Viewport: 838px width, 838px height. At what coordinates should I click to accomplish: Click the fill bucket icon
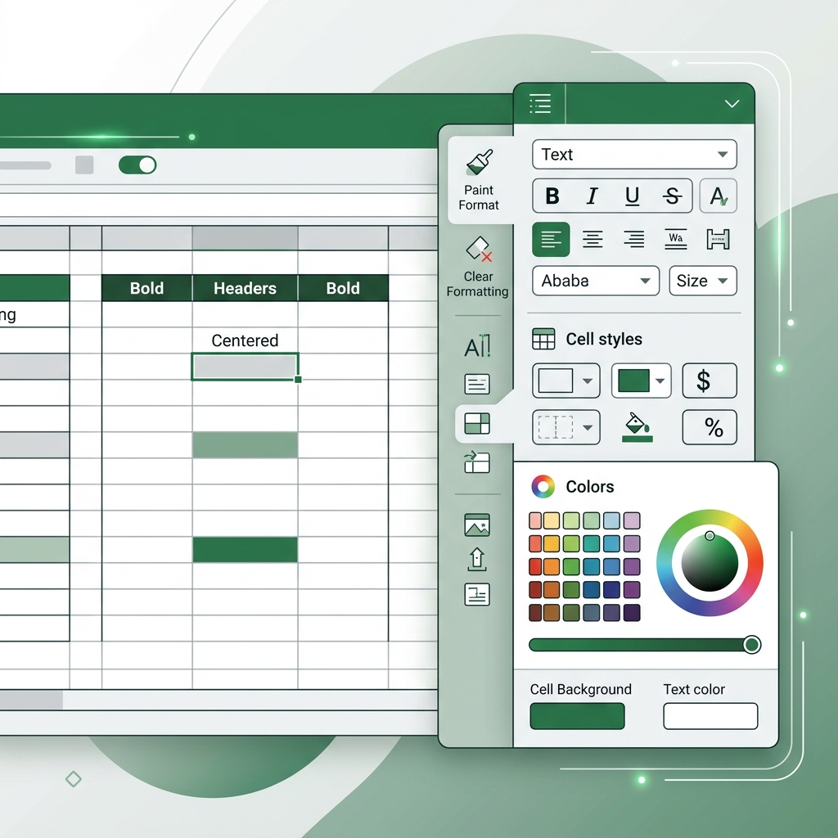click(x=637, y=427)
